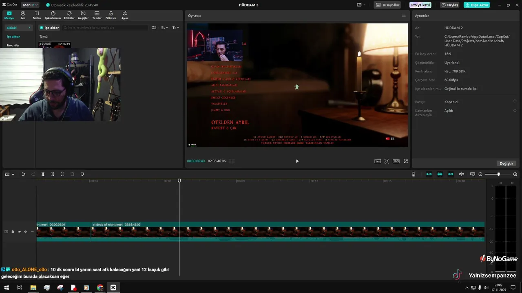522x293 pixels.
Task: Hide the video track with eye icon
Action: click(x=19, y=232)
